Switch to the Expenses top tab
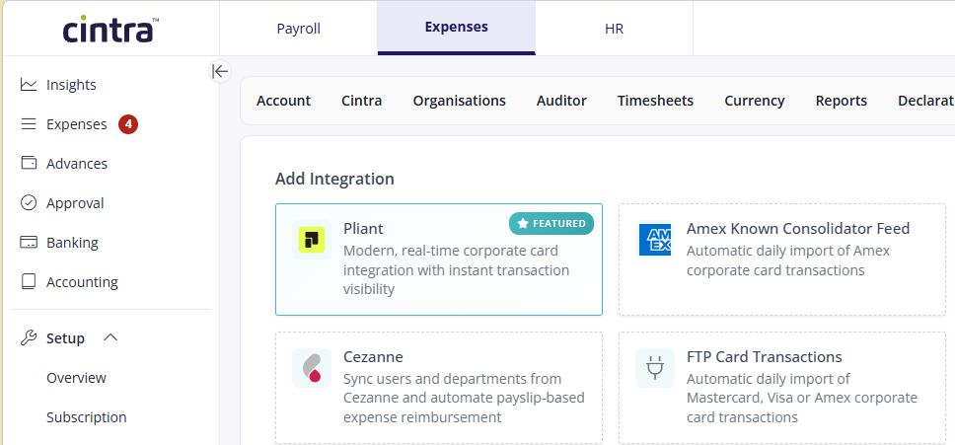The image size is (955, 445). (456, 28)
